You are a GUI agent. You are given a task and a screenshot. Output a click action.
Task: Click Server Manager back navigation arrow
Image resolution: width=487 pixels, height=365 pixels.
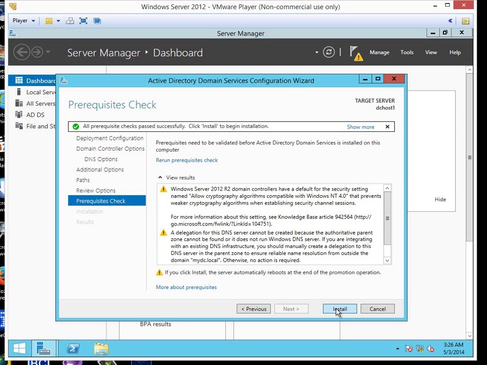[21, 52]
